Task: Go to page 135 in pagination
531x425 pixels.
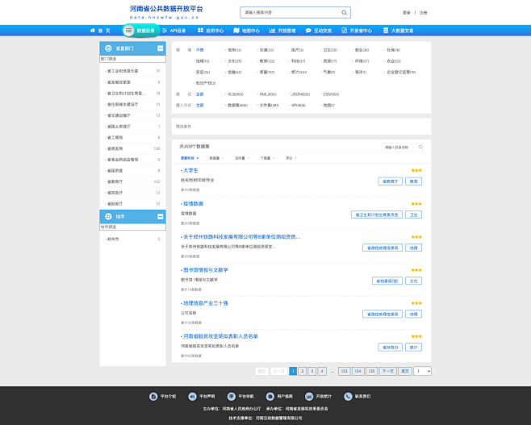Action: point(371,371)
